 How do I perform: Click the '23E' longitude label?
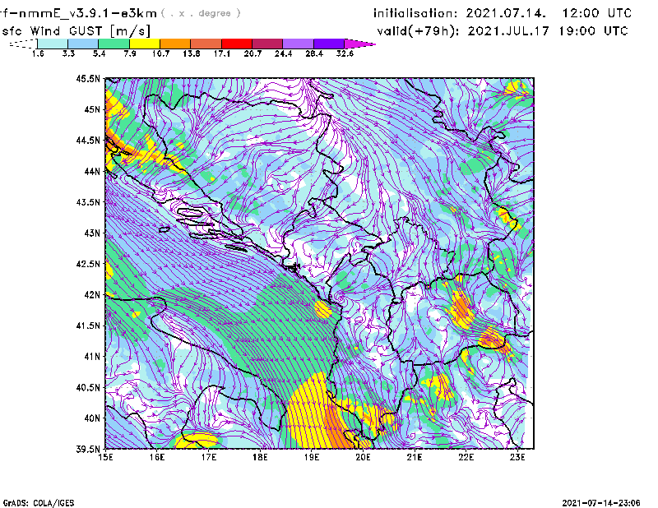click(x=517, y=457)
